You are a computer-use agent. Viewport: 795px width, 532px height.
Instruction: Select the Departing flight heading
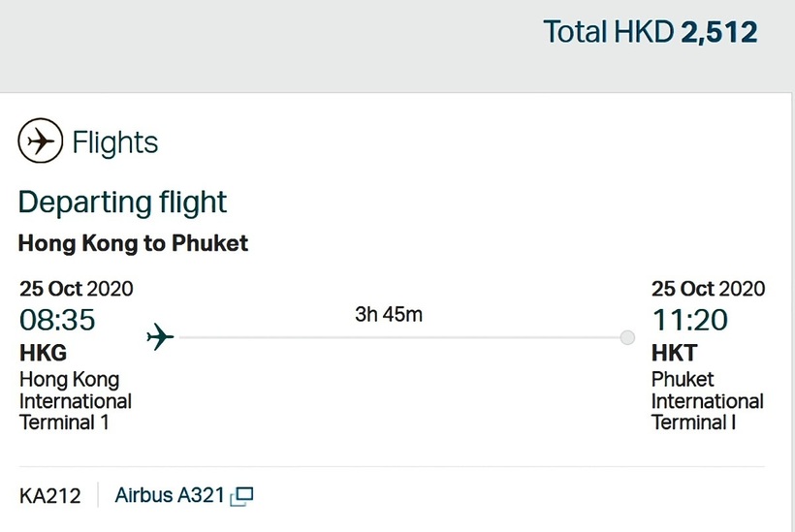click(x=122, y=202)
